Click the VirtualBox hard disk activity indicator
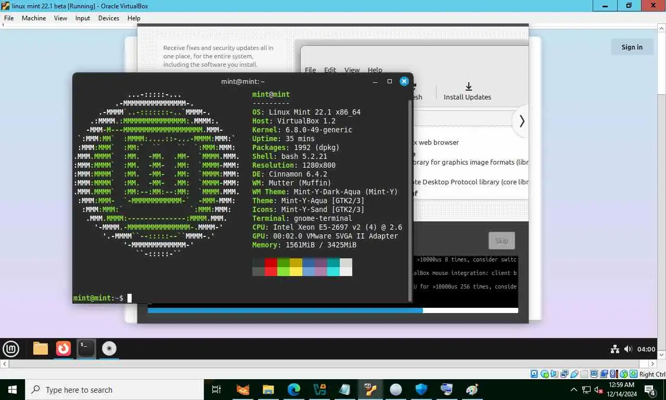 coord(534,374)
